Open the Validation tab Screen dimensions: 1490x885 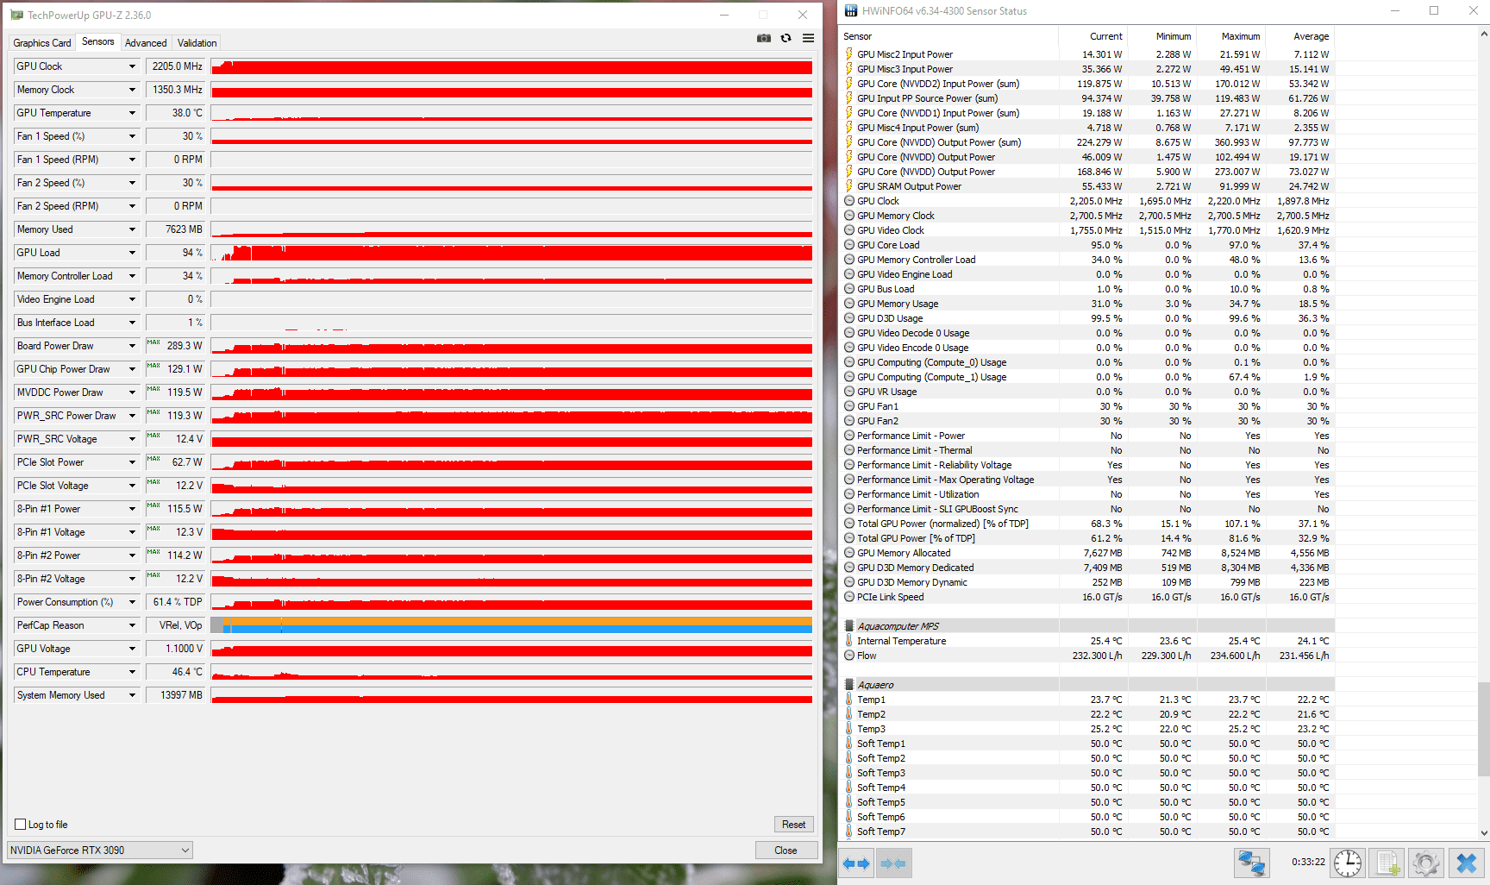click(197, 43)
